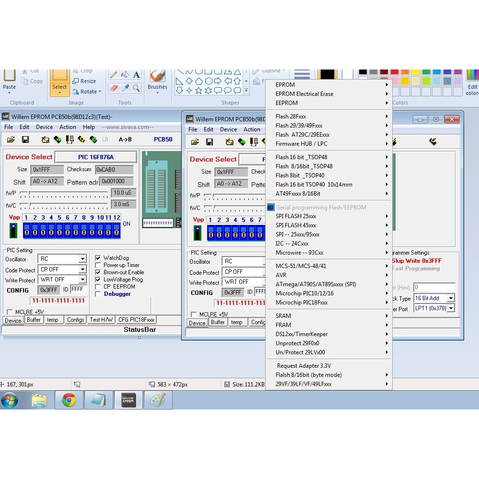
Task: Open the Code Protect dropdown in Willem (Test) window
Action: [82, 269]
